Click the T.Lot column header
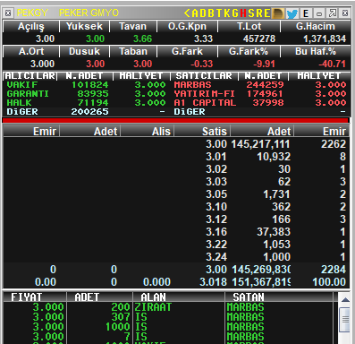 click(249, 26)
